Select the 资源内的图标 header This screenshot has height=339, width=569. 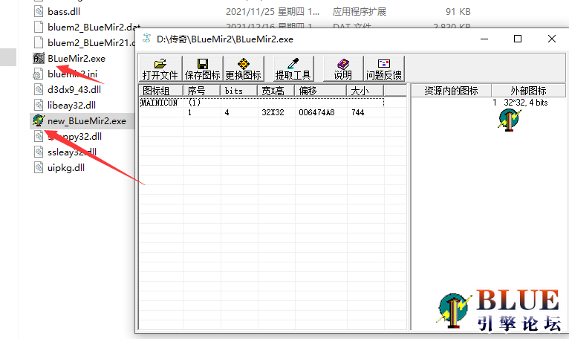click(x=451, y=91)
